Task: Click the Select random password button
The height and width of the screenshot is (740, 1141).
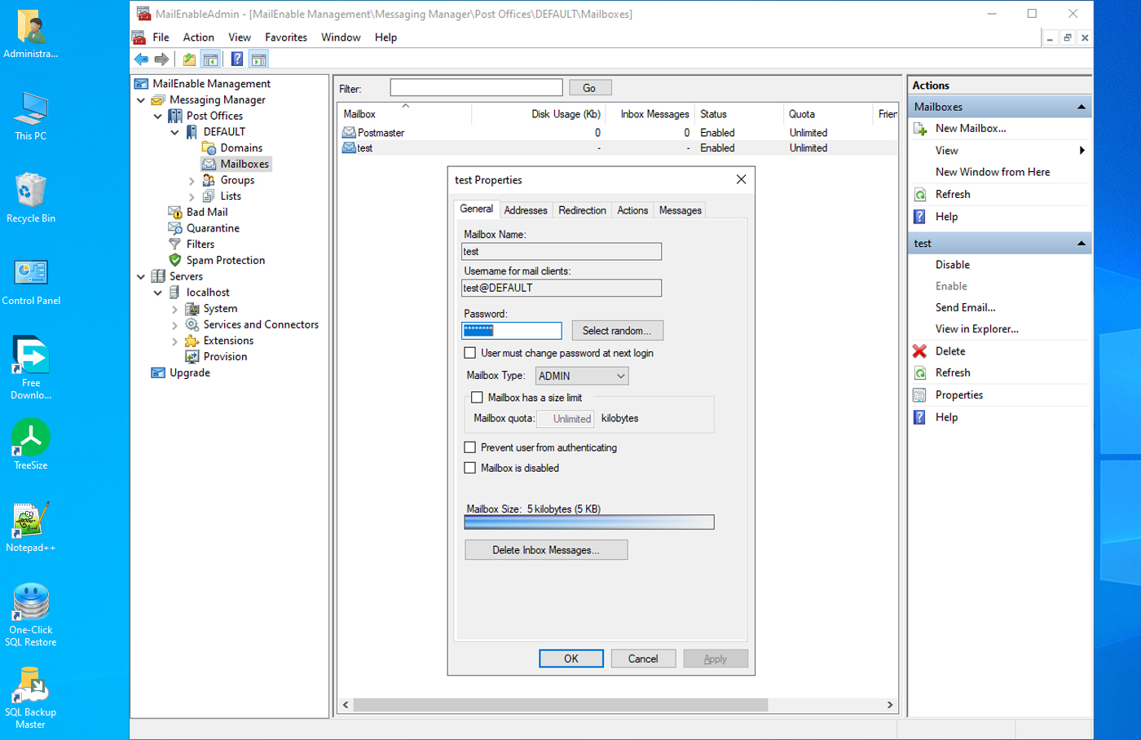Action: click(x=617, y=331)
